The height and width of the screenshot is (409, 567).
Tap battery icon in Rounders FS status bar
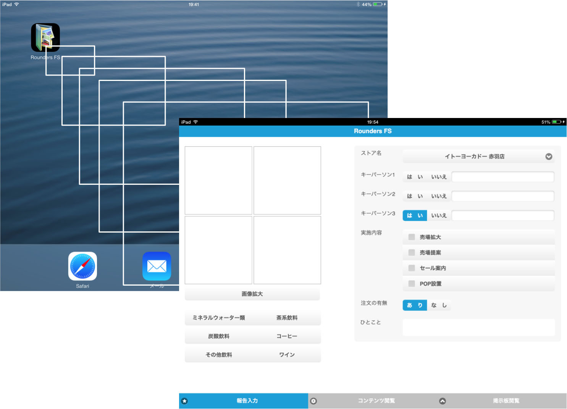pos(557,122)
